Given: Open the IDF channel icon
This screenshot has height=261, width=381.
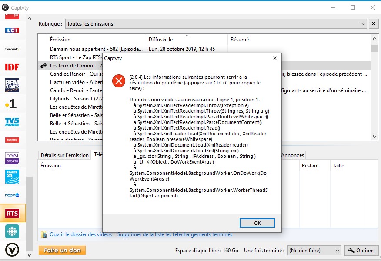Looking at the screenshot, I should tap(12, 67).
